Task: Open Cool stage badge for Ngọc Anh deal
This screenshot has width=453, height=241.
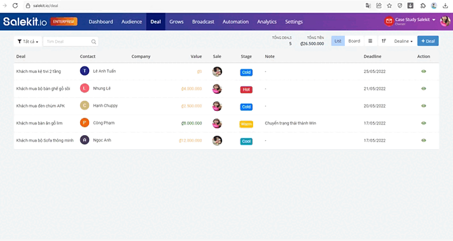Action: click(x=246, y=141)
